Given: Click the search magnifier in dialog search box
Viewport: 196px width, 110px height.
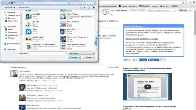Looking at the screenshot, I should (95, 3).
